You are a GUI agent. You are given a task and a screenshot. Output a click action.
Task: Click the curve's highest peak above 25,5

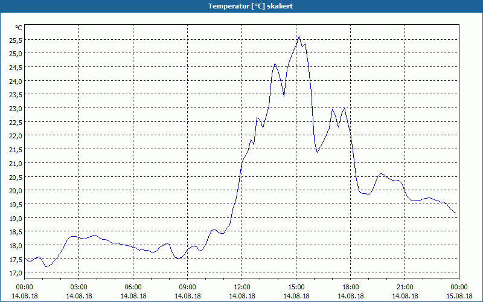[299, 36]
